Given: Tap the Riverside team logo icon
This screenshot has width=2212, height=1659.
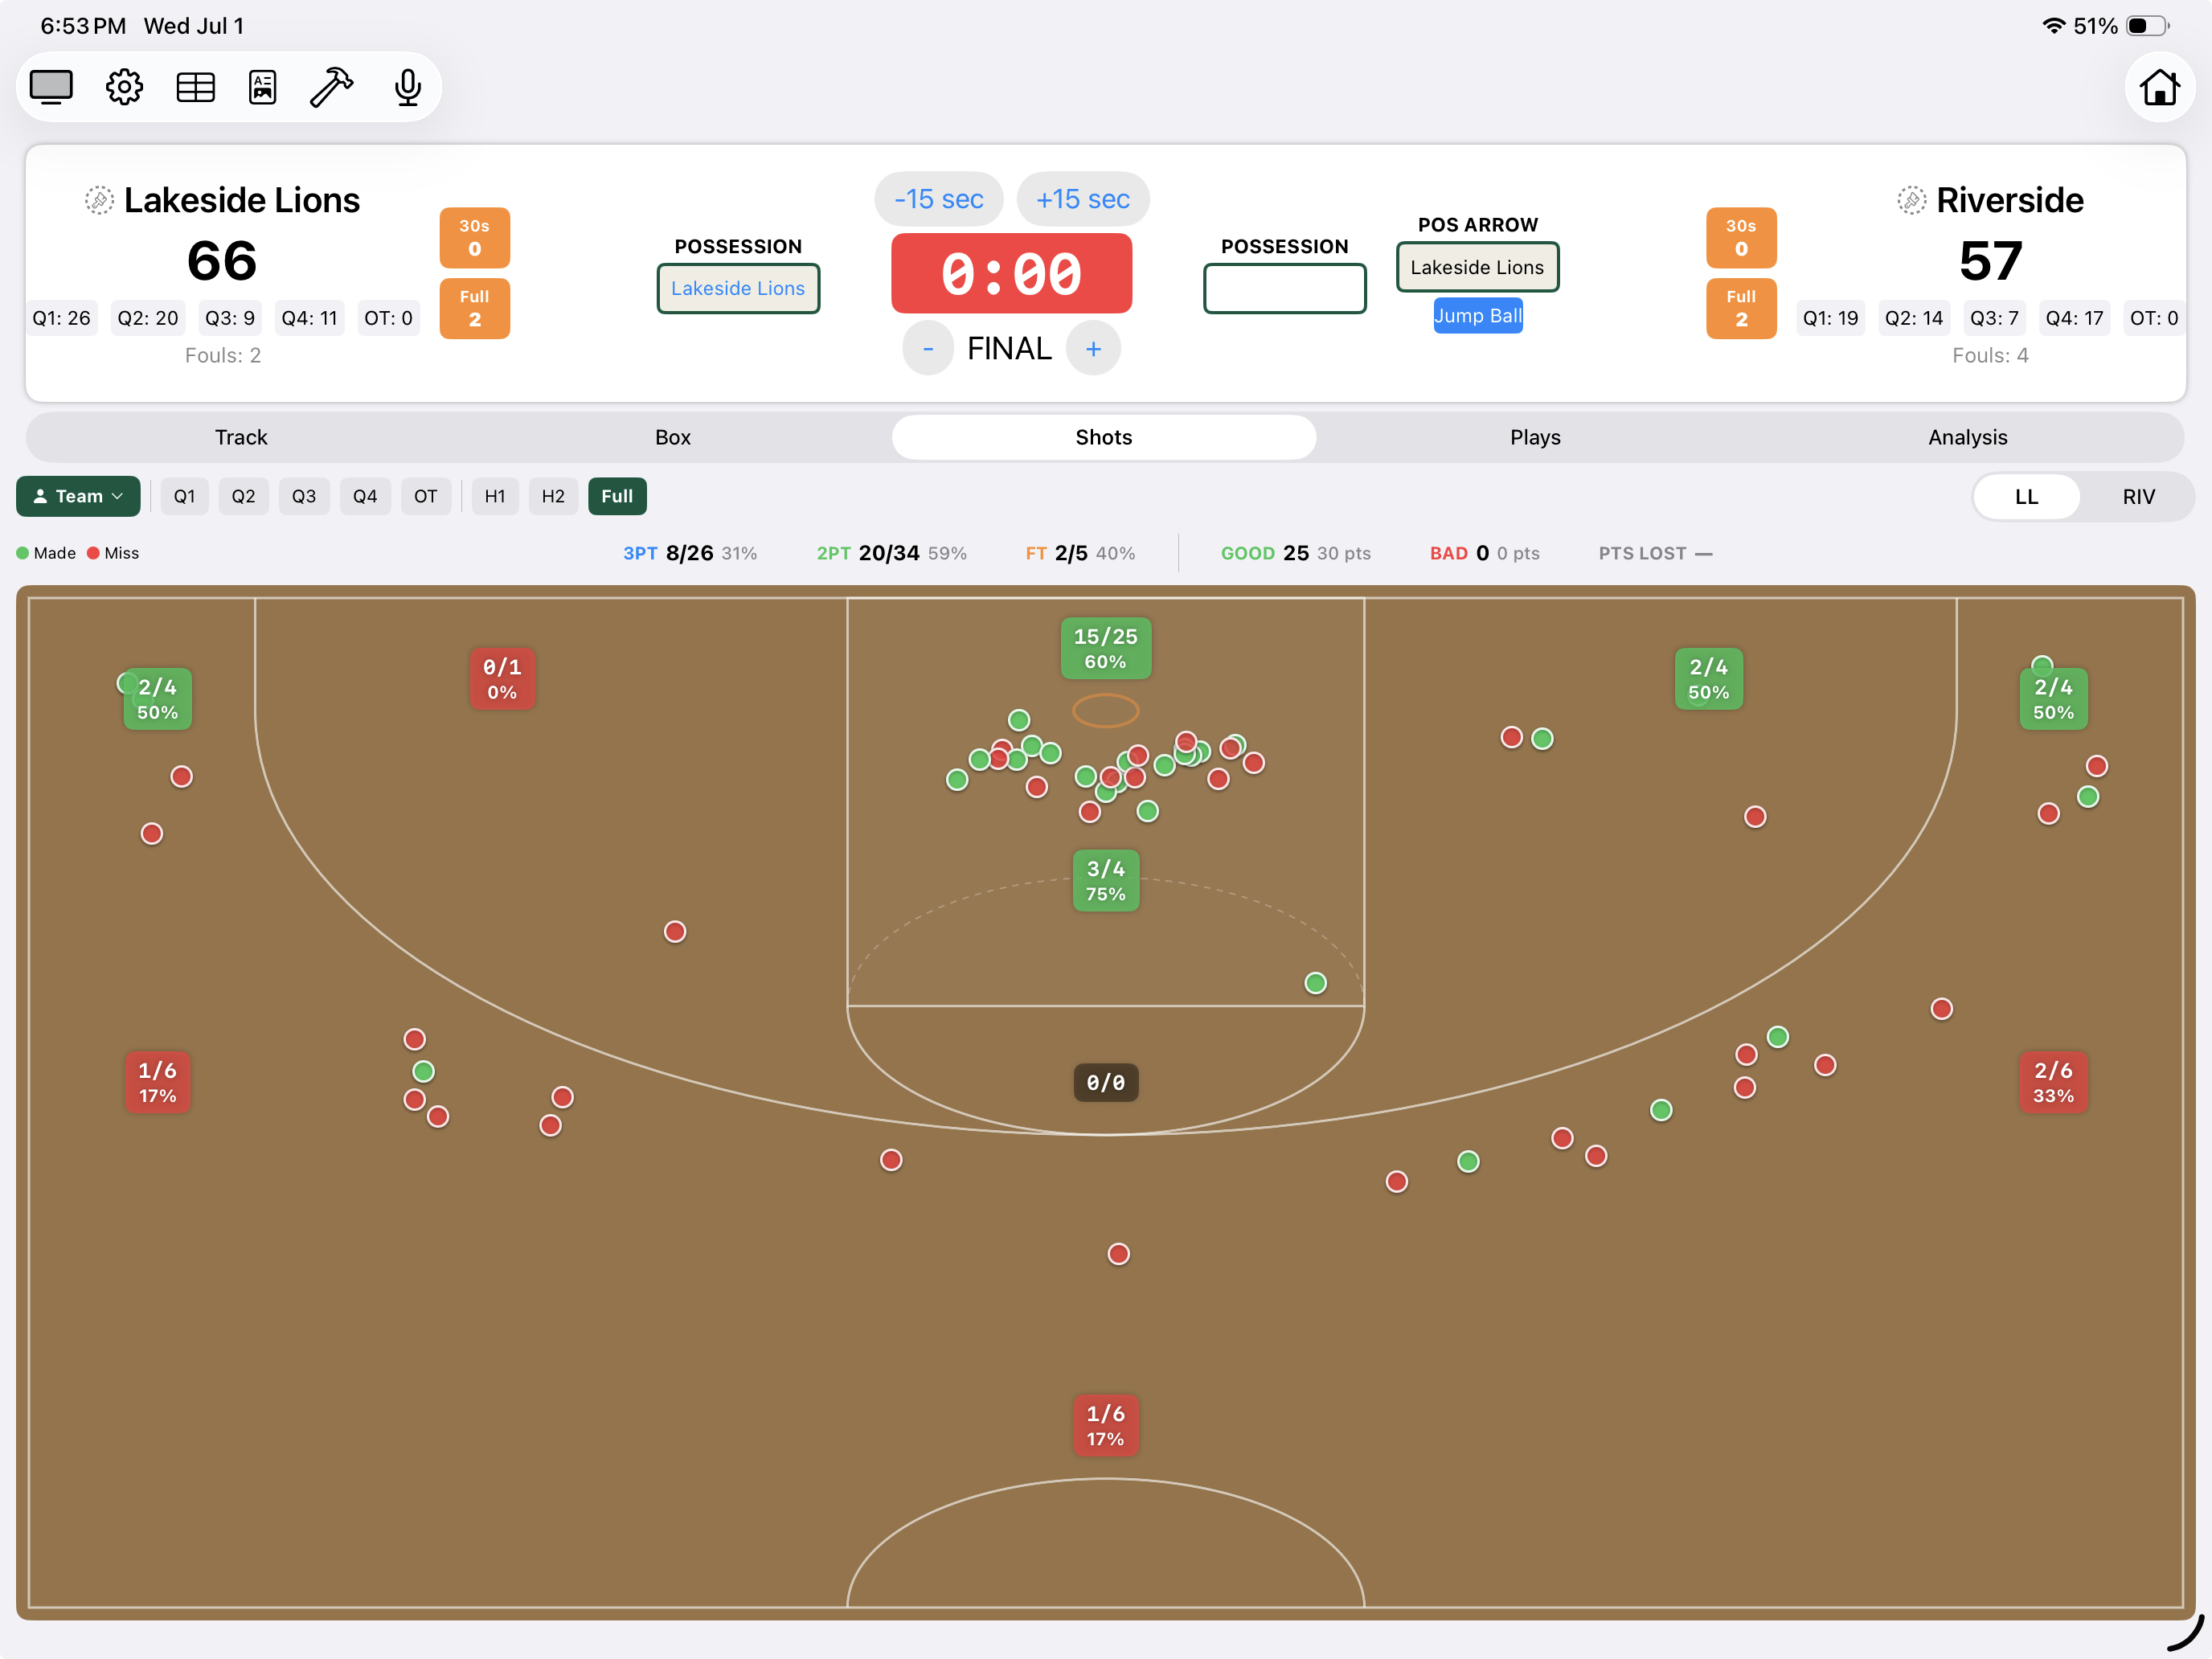Looking at the screenshot, I should click(x=1911, y=200).
